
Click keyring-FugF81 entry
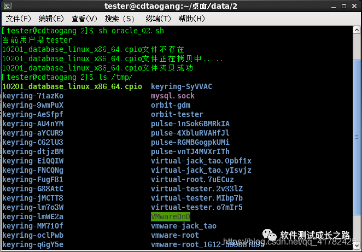point(33,179)
